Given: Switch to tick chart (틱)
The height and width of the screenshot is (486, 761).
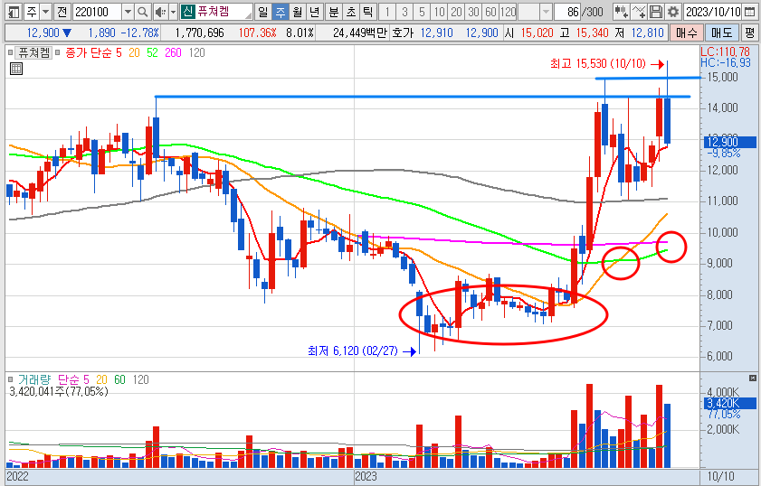Looking at the screenshot, I should pos(369,12).
